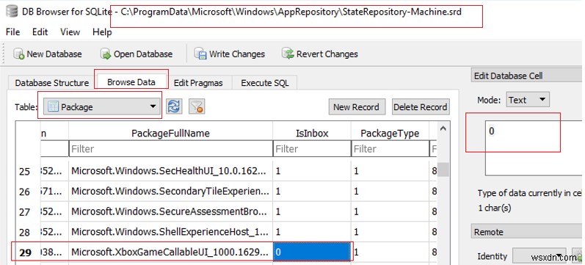This screenshot has height=265, width=585.
Task: Click the PackageFullName filter field
Action: [170, 149]
